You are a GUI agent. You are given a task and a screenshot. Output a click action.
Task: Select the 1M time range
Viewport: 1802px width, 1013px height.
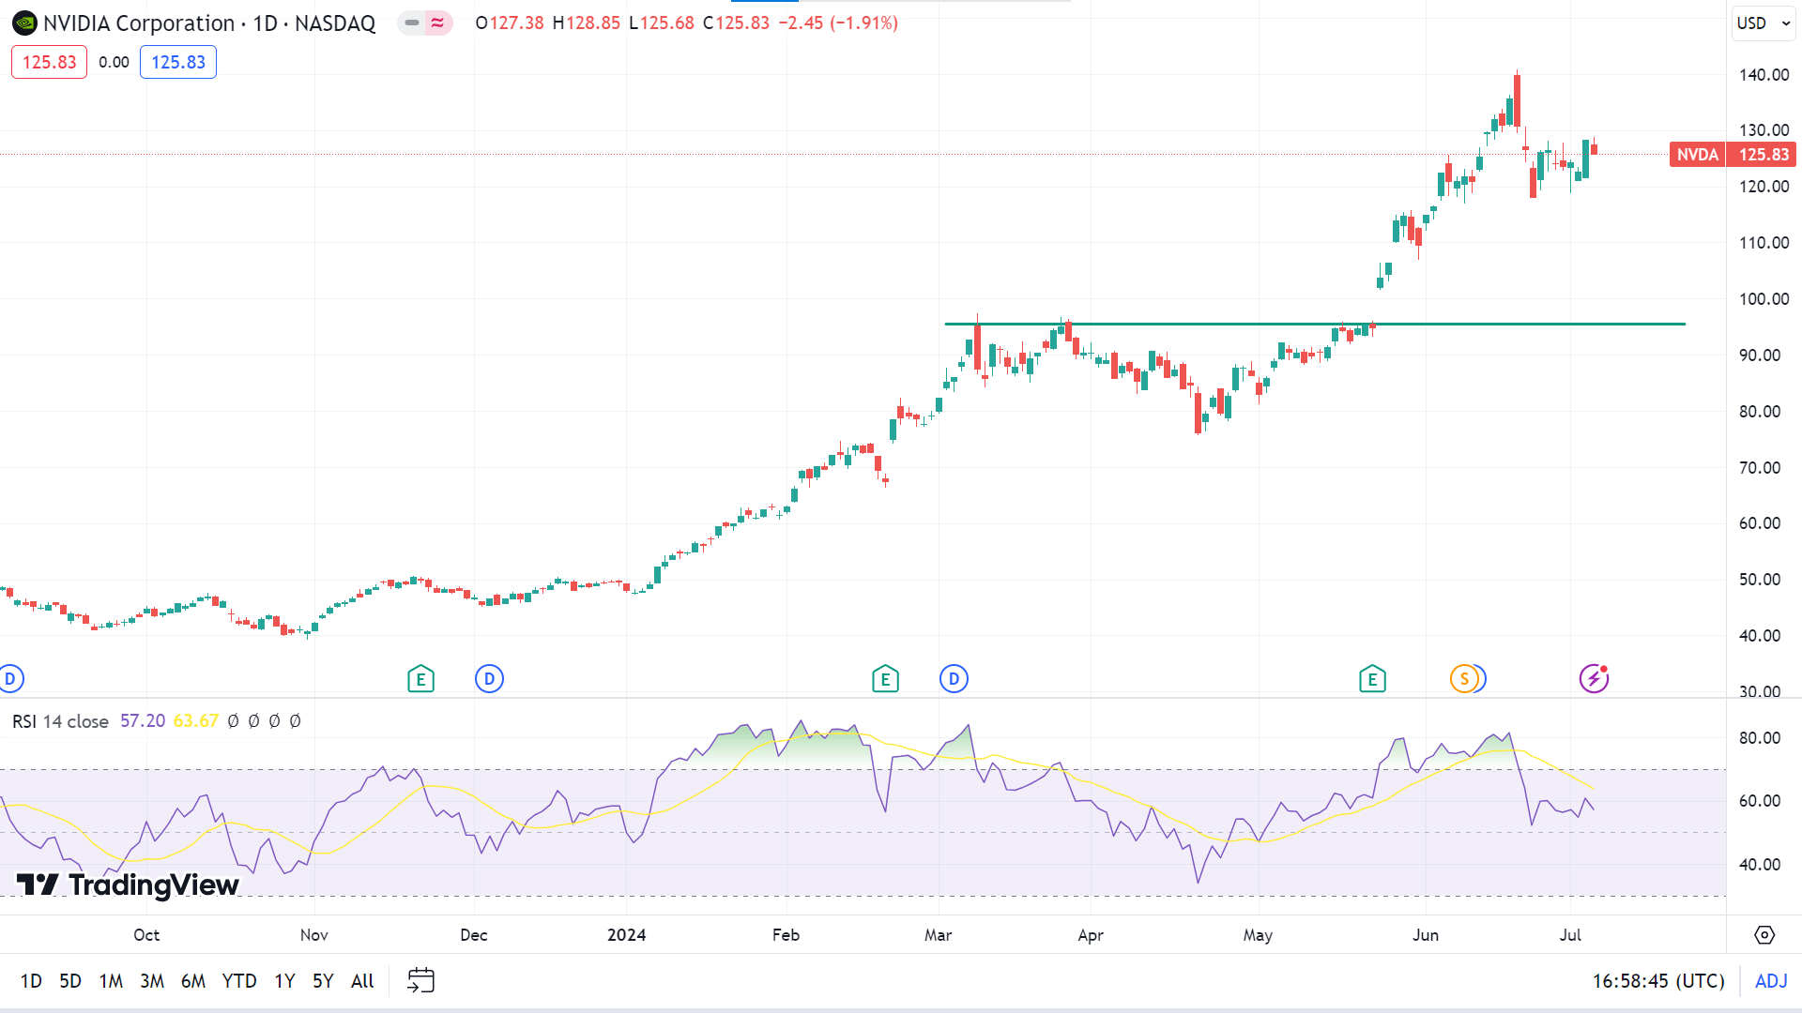pyautogui.click(x=111, y=981)
